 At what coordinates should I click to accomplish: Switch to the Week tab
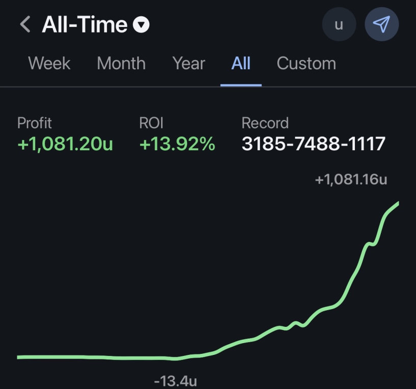tap(49, 64)
